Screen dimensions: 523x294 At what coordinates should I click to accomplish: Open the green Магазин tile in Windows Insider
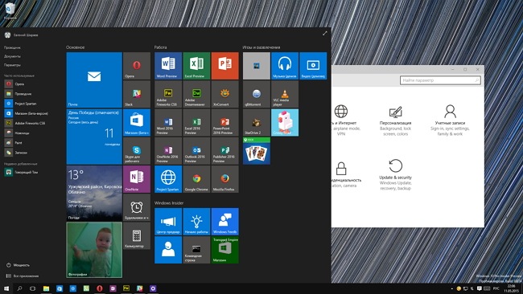coord(224,250)
